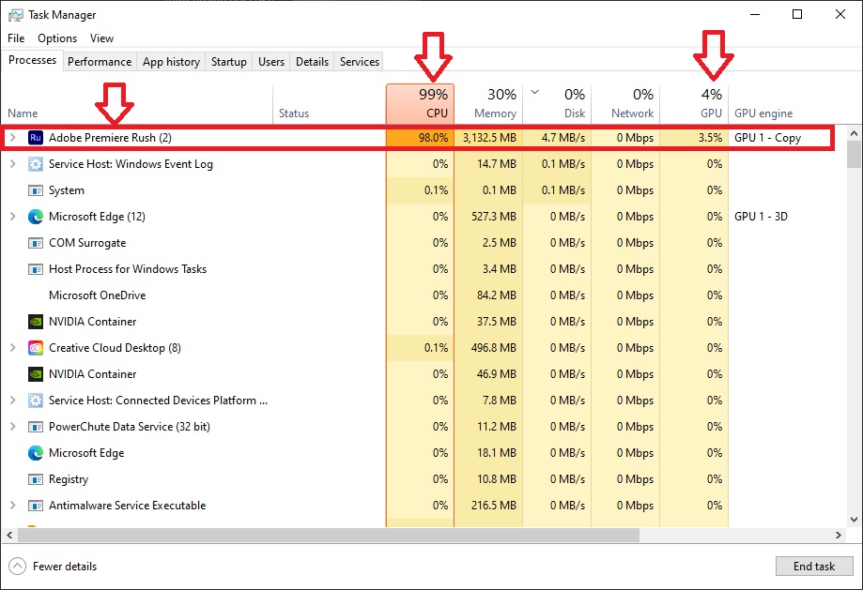The image size is (863, 590).
Task: Click the GPU 1 - 3D engine cell
Action: point(761,217)
